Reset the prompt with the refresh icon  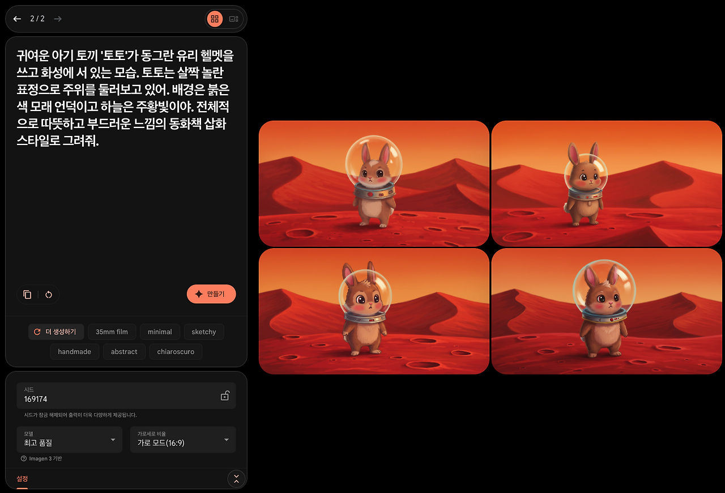48,294
